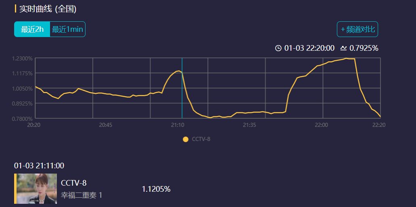
Task: Click the 21:10 x-axis time label
Action: (x=178, y=125)
